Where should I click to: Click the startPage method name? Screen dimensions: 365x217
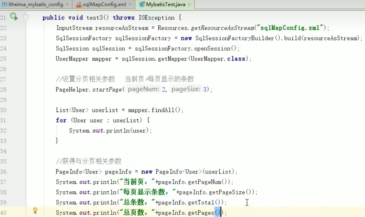coord(107,89)
